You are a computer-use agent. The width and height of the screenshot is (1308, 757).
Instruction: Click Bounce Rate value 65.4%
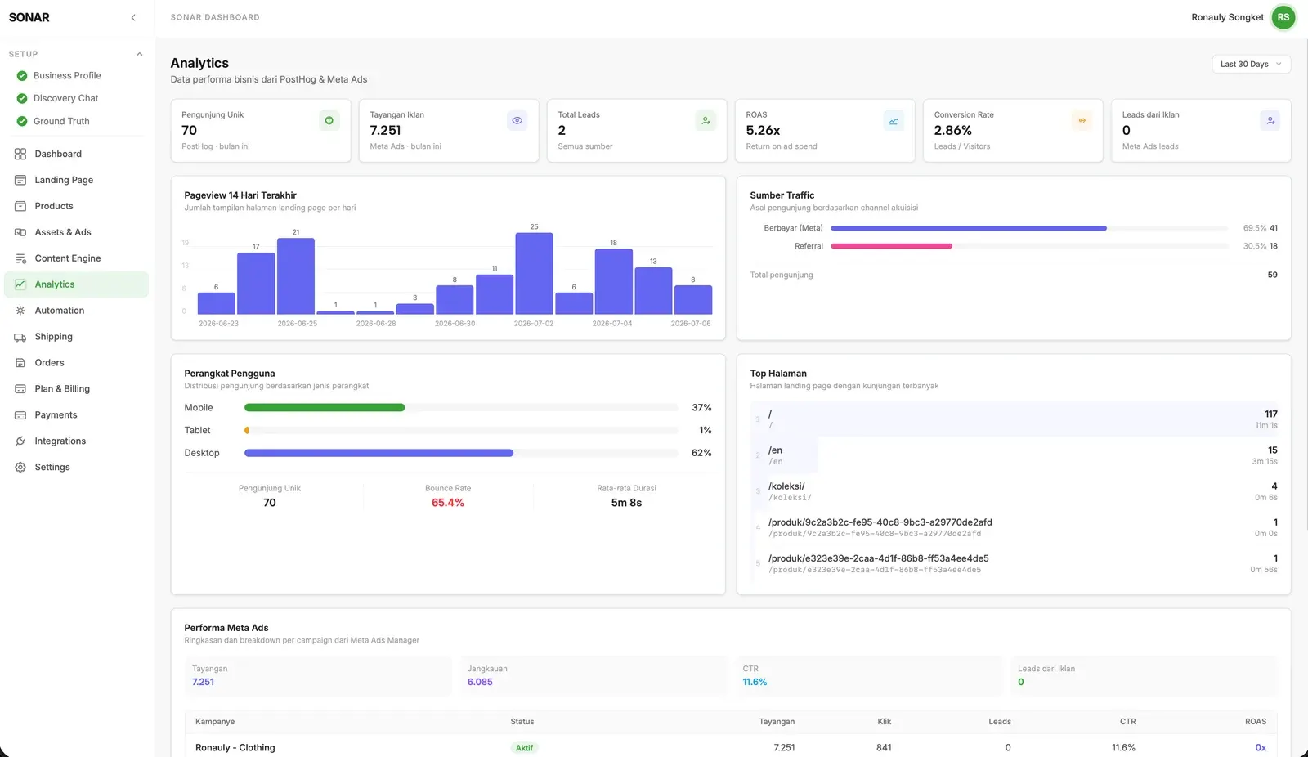pyautogui.click(x=448, y=503)
